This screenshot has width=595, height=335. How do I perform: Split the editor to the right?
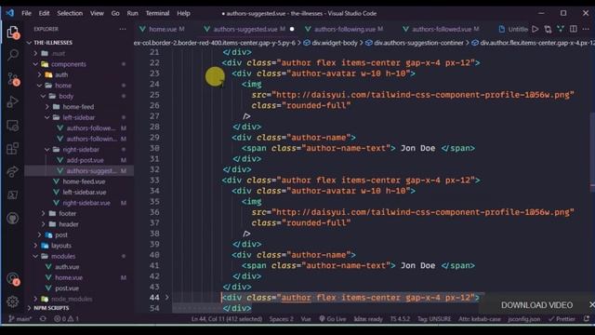click(574, 29)
